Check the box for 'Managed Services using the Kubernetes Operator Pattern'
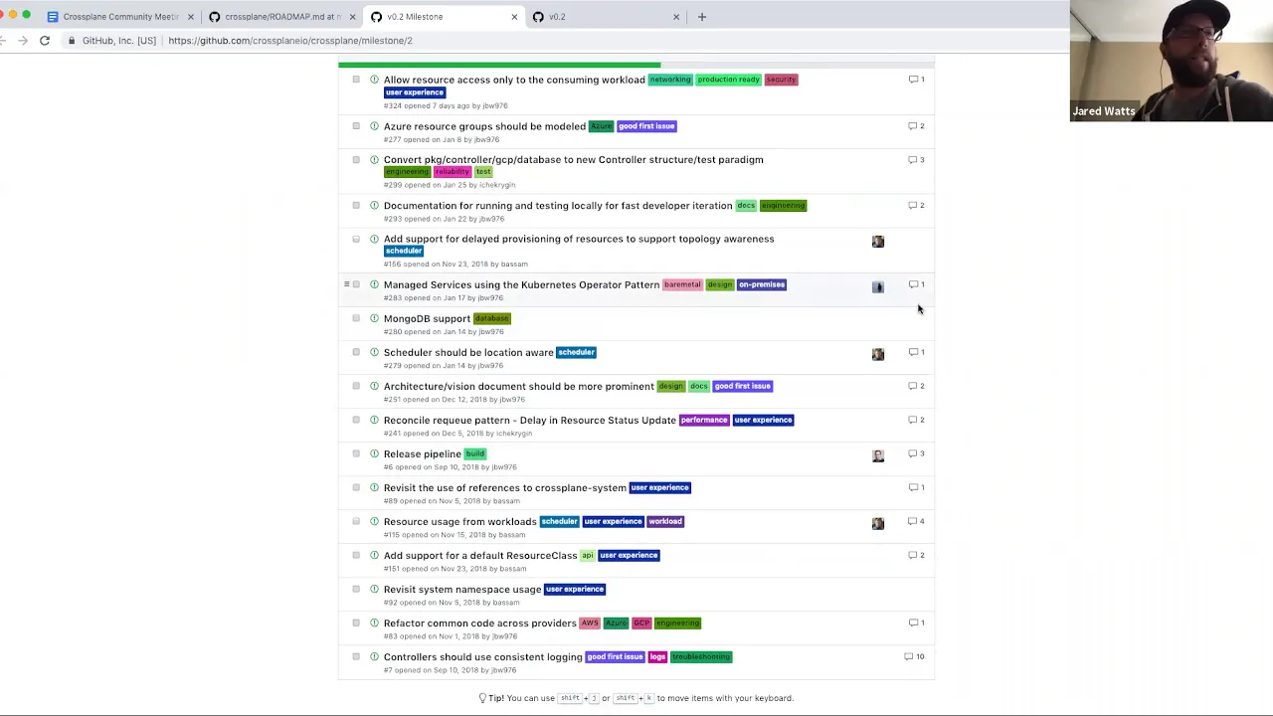This screenshot has width=1273, height=716. (x=356, y=284)
